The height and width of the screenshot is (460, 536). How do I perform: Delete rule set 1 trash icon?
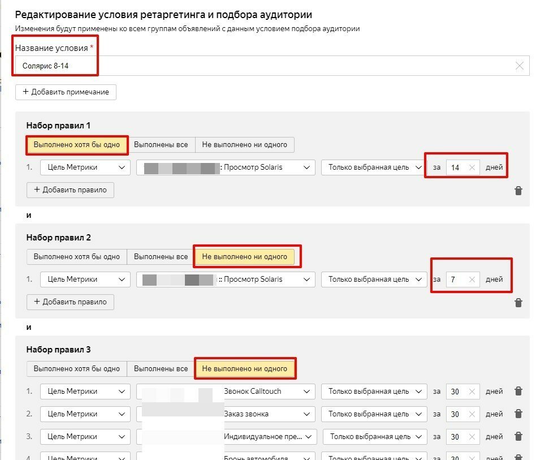[x=518, y=191]
